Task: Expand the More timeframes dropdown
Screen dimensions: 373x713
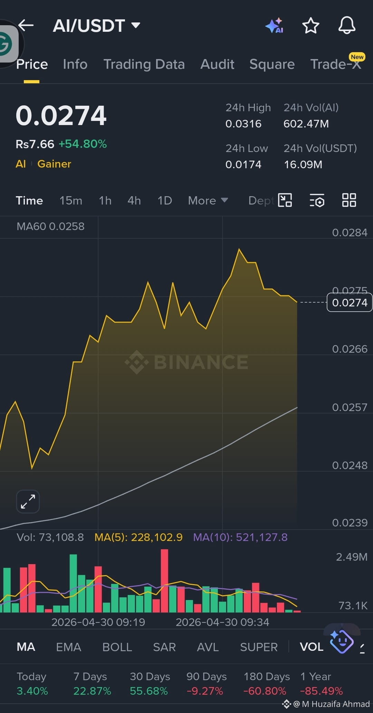Action: pyautogui.click(x=208, y=200)
